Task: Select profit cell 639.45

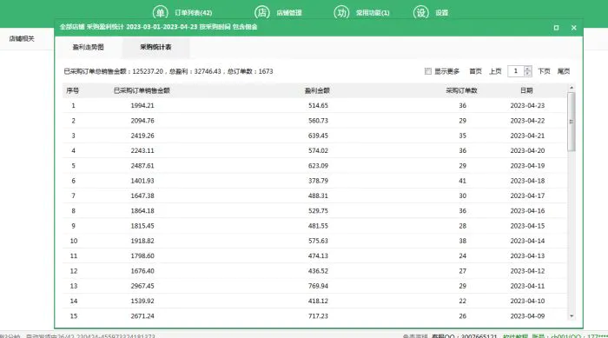Action: tap(319, 136)
